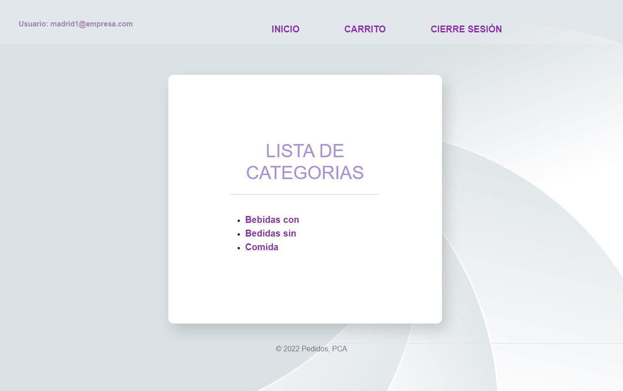623x391 pixels.
Task: Click the bullet next to "Bedidas sin"
Action: coord(239,234)
